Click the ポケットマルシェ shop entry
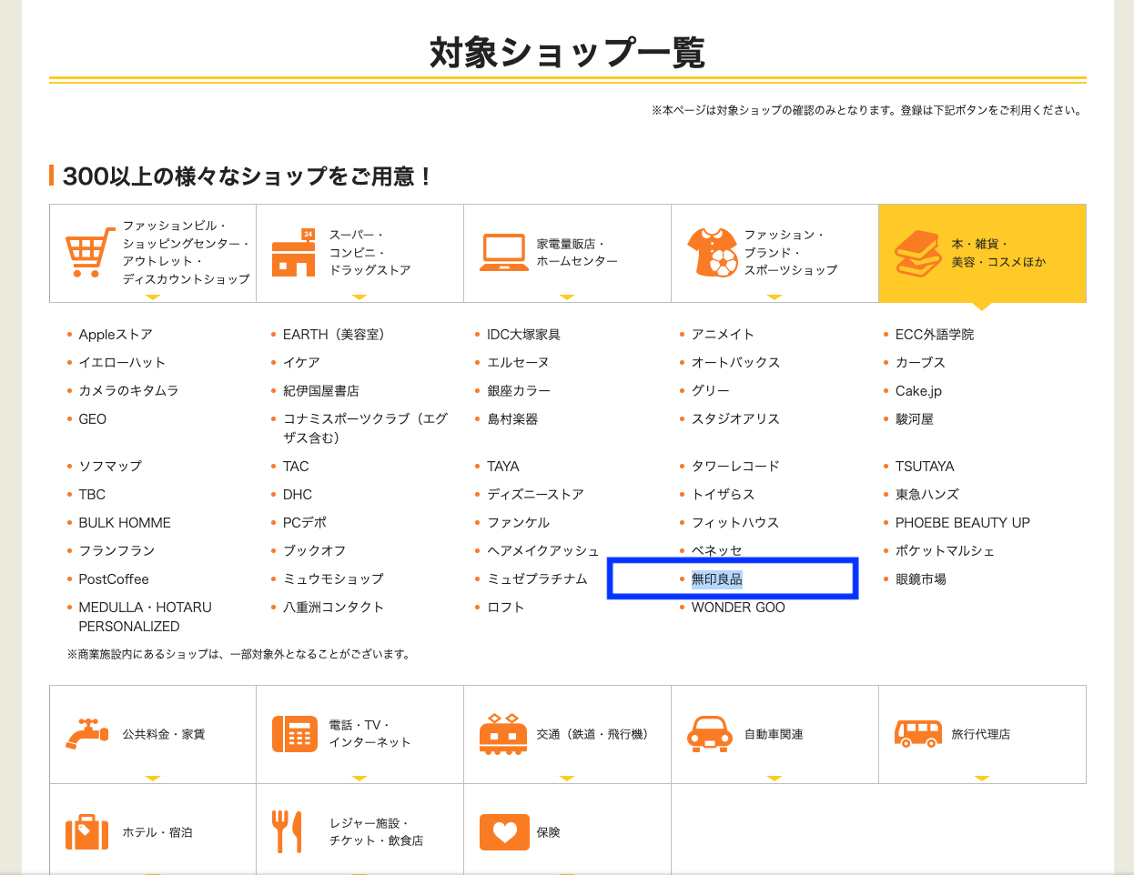The height and width of the screenshot is (875, 1134). (x=945, y=551)
